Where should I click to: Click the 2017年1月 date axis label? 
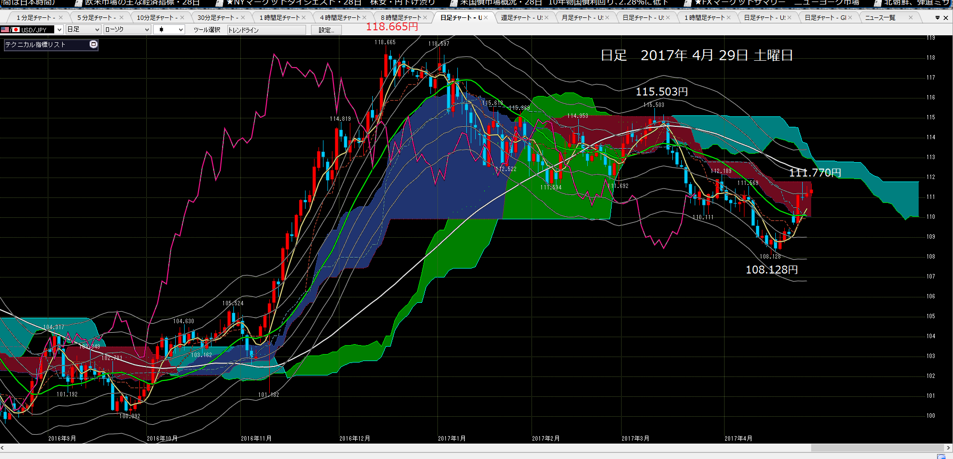pyautogui.click(x=452, y=439)
